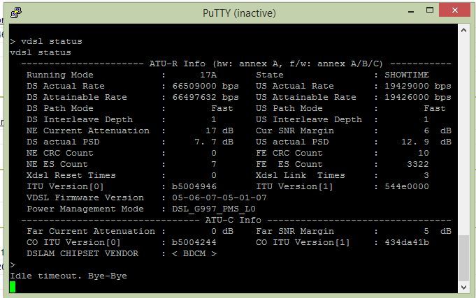Click the 'NE CRC Count' label
Viewport: 476px width, 298px height.
click(60, 153)
